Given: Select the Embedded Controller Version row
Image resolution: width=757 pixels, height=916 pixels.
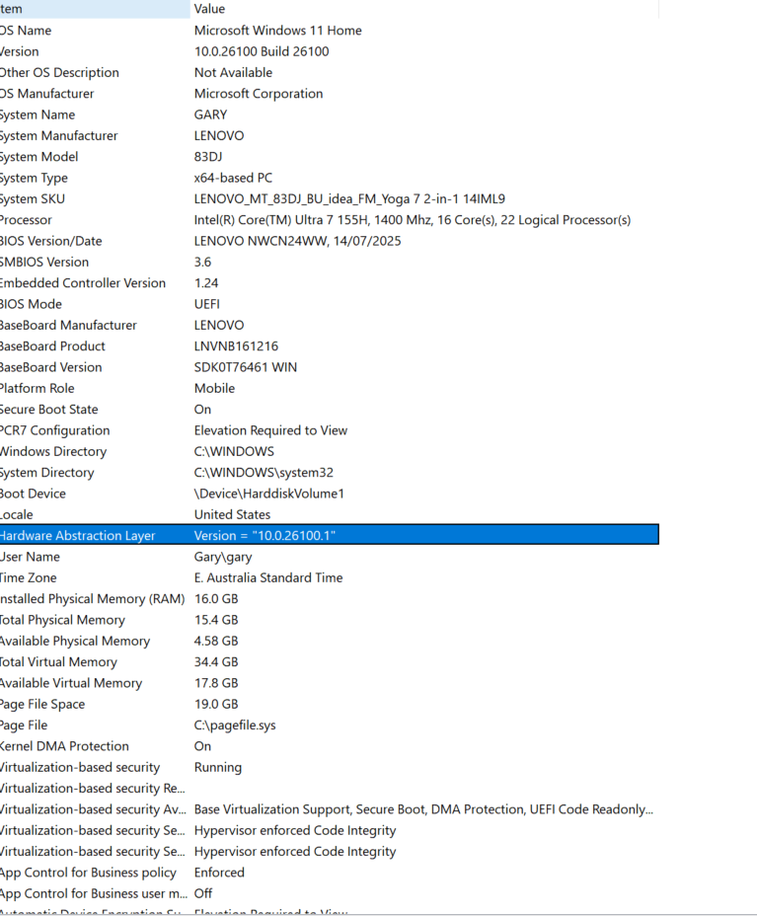Looking at the screenshot, I should (x=330, y=282).
